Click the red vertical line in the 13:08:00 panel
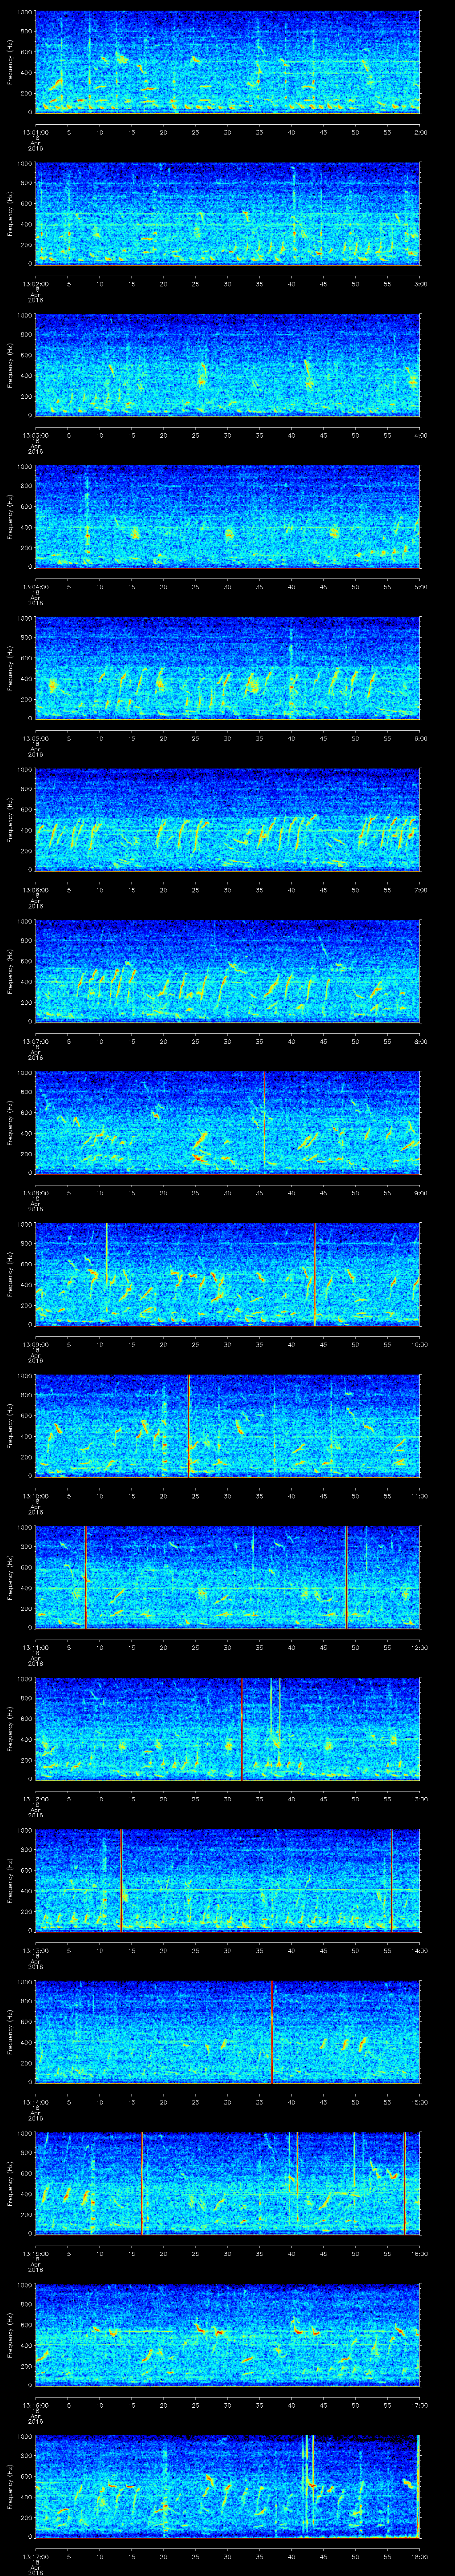Image resolution: width=455 pixels, height=2576 pixels. click(265, 1122)
